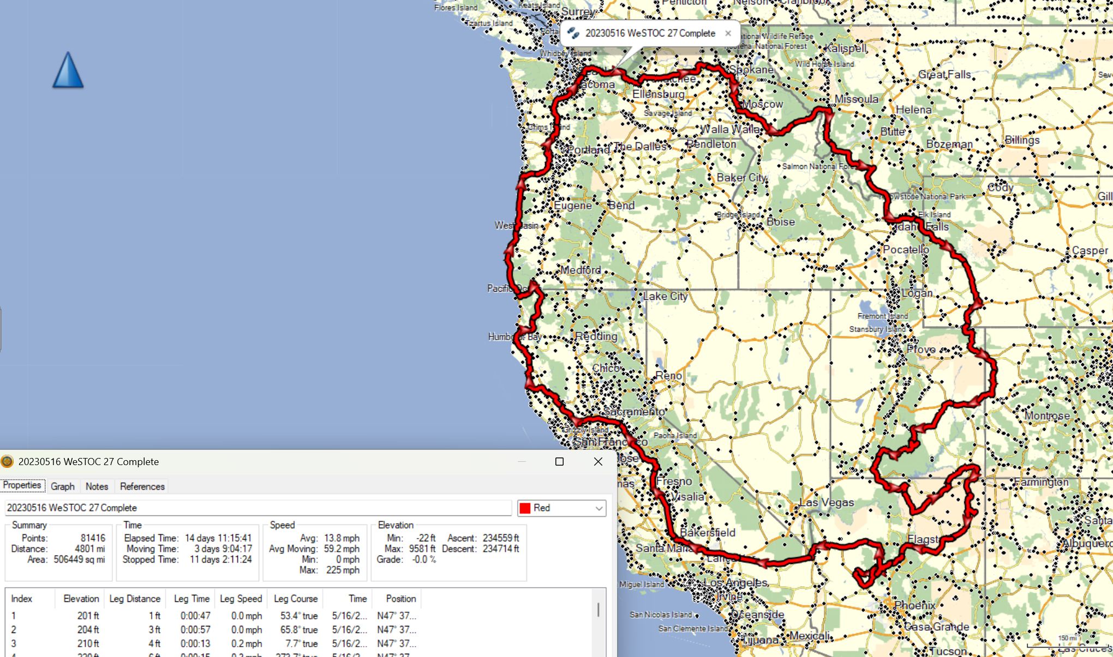The height and width of the screenshot is (657, 1113).
Task: Click the blue north arrow compass icon
Action: pyautogui.click(x=68, y=70)
